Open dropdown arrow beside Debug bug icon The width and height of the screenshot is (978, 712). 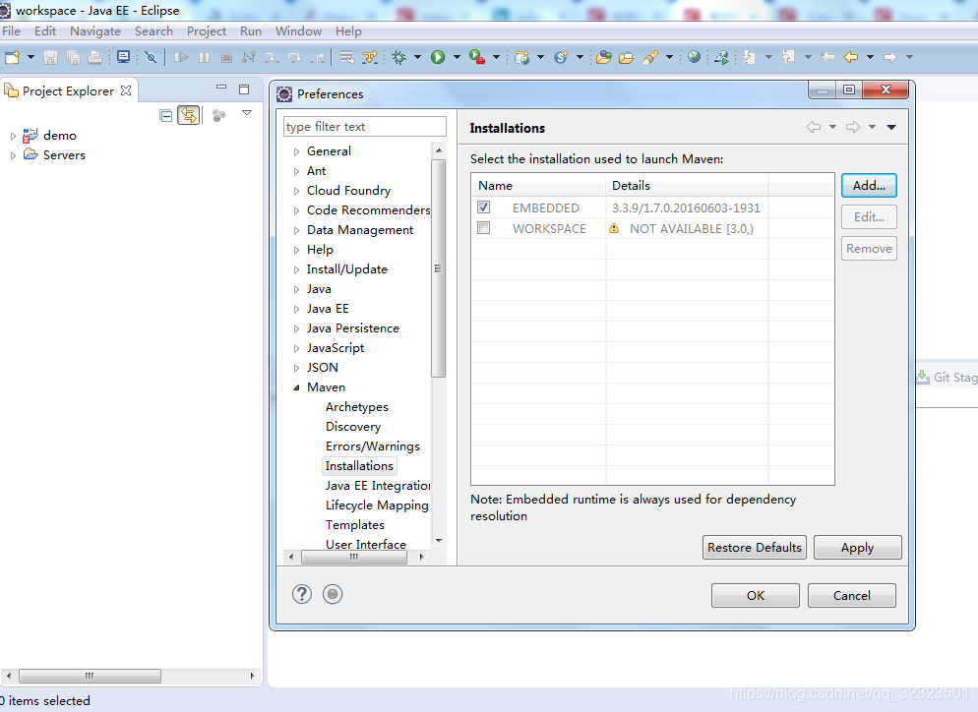tap(417, 57)
